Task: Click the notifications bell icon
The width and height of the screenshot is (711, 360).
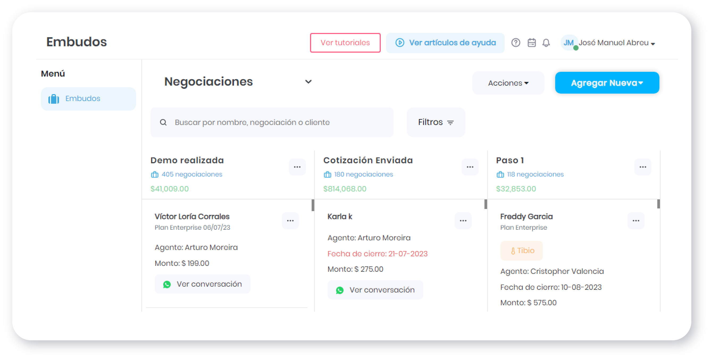Action: [x=546, y=43]
